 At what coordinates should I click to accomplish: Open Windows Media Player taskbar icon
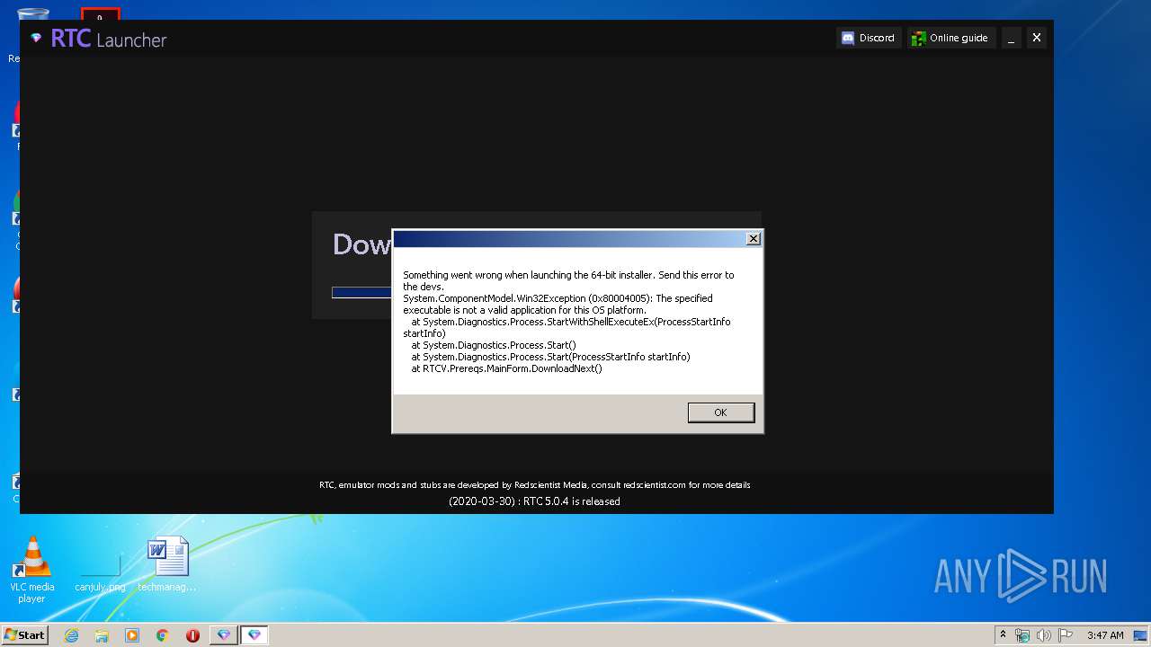coord(132,635)
